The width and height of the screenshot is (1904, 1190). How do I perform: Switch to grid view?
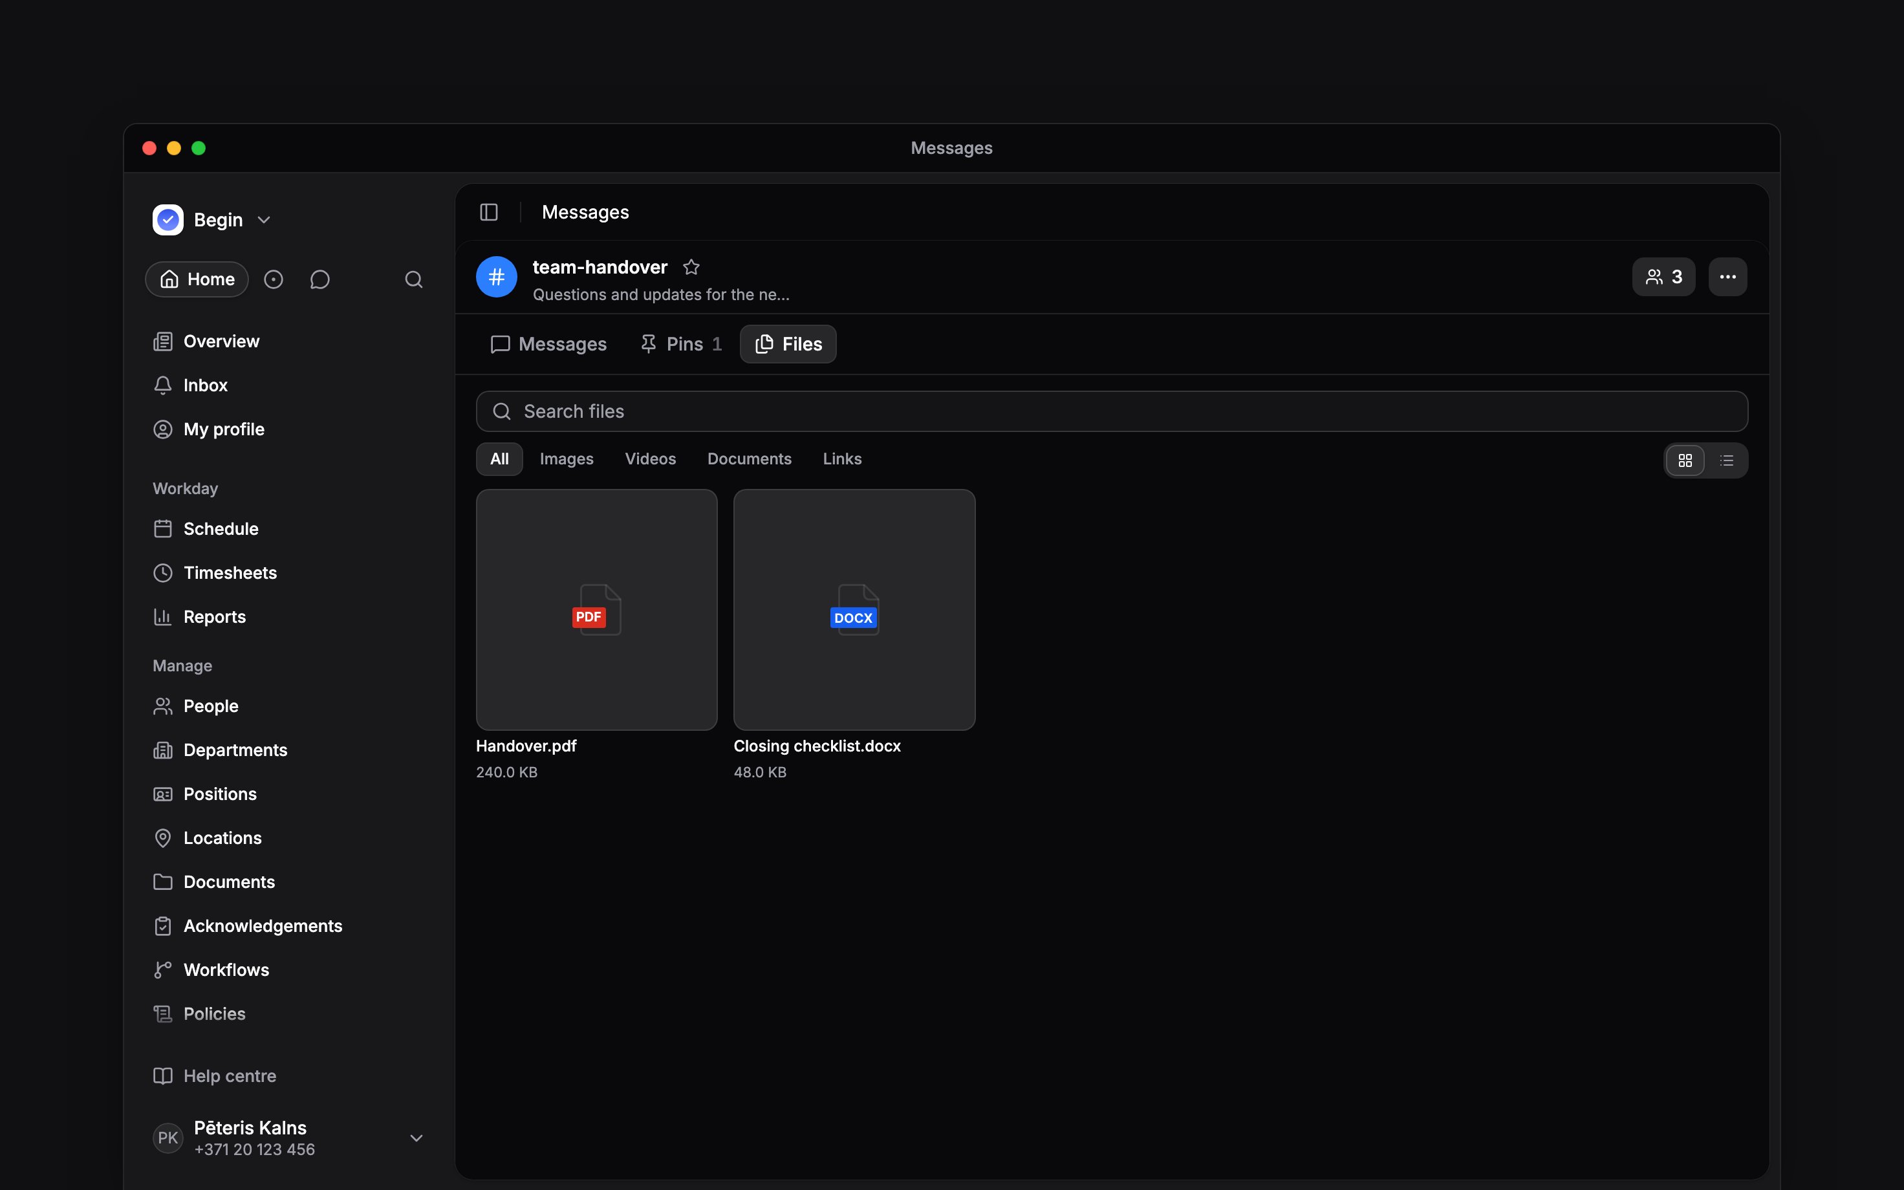click(1685, 460)
